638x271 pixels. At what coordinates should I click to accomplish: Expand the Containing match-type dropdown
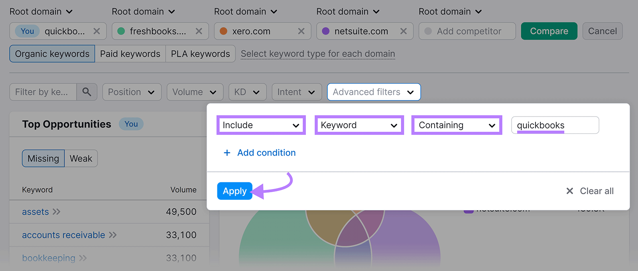(x=457, y=125)
